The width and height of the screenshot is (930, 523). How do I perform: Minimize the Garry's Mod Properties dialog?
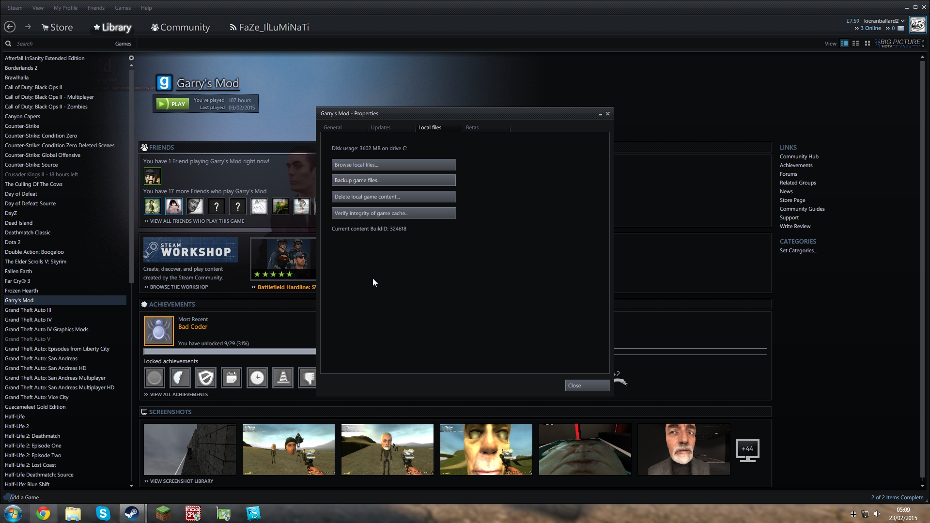pos(600,114)
